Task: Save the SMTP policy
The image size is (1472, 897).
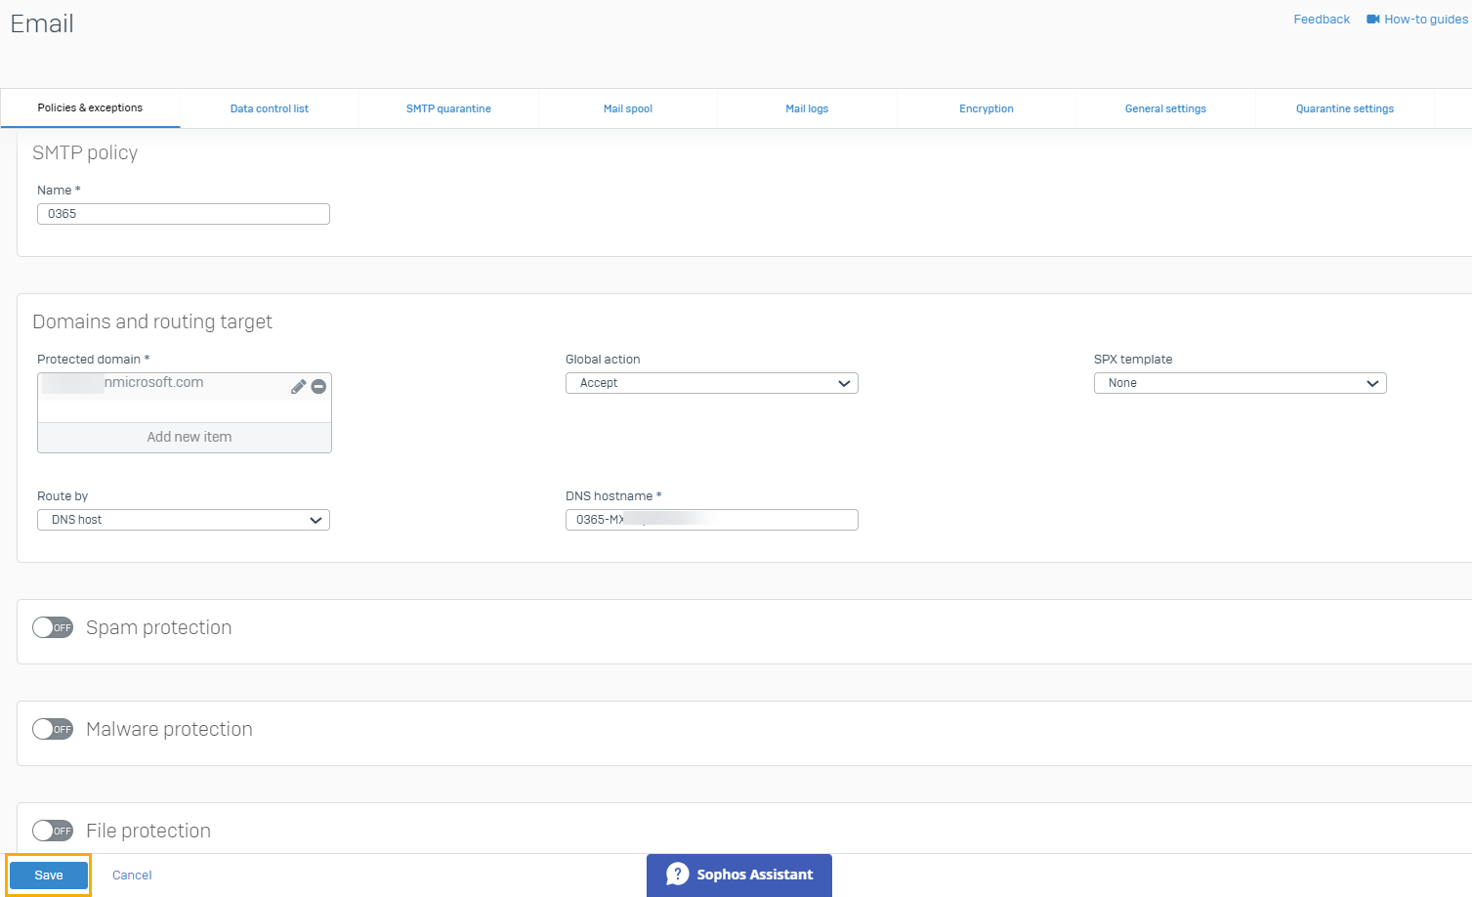Action: click(x=48, y=875)
